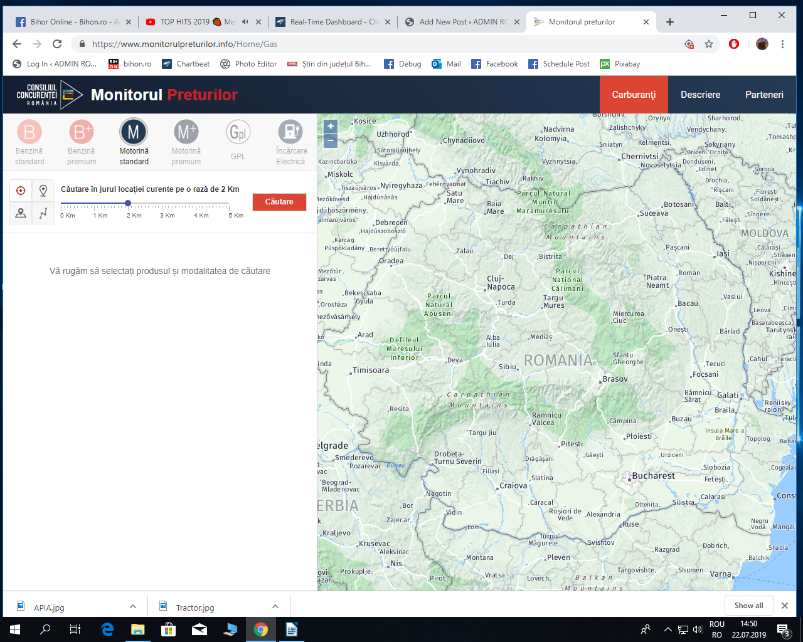Zoom in on the map

(330, 127)
